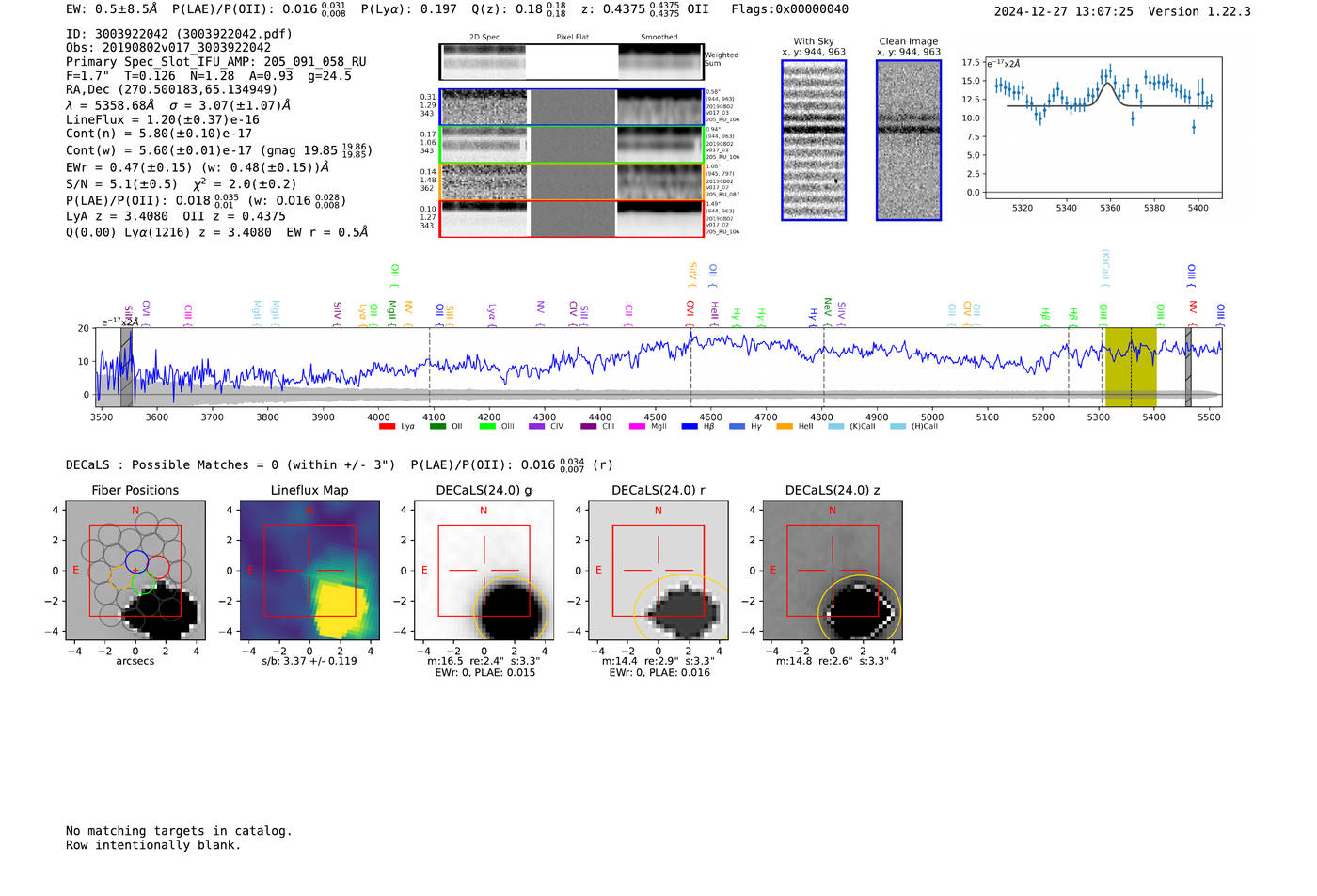1317x896 pixels.
Task: Click the red Lyα legend swatch
Action: pos(387,427)
